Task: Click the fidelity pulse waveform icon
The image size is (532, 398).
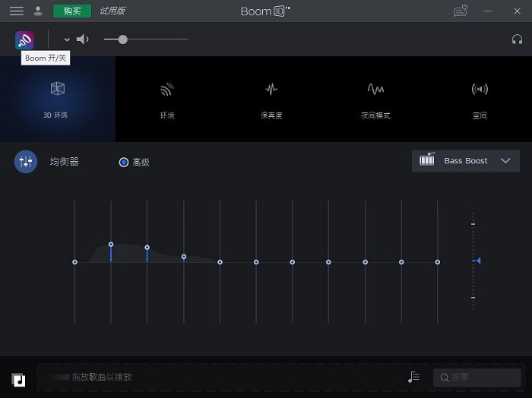Action: [x=271, y=89]
